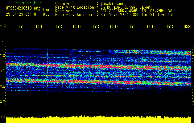
Task: Click the yellow signal level graph at bottom
Action: tap(99, 119)
